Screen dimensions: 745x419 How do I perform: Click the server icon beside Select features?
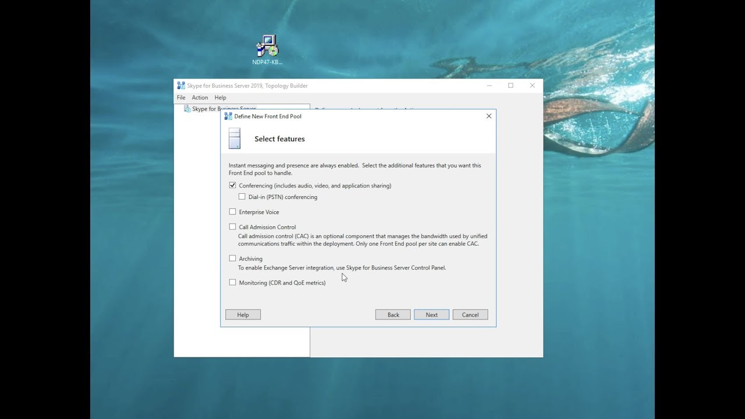235,139
